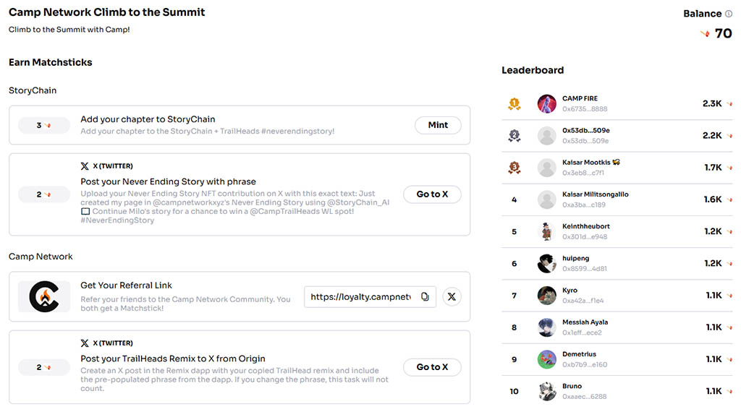Open Messiah Ayala's avatar

click(x=547, y=327)
